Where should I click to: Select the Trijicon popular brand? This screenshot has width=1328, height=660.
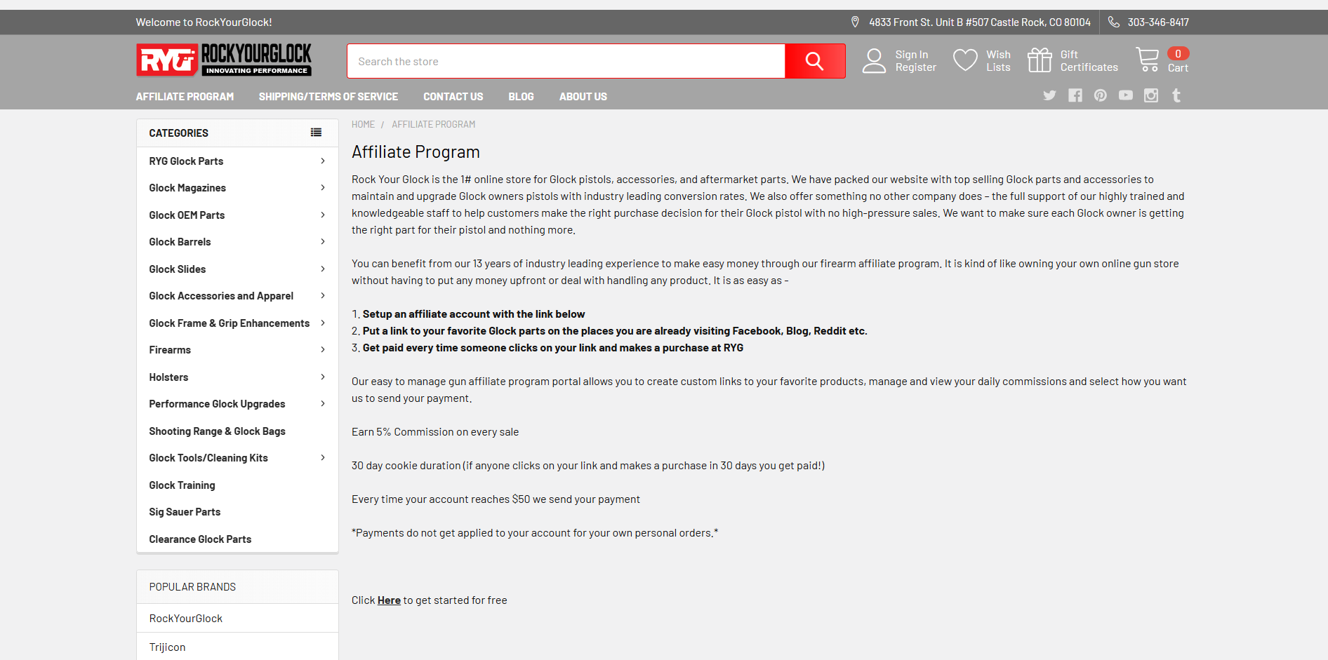pos(168,647)
